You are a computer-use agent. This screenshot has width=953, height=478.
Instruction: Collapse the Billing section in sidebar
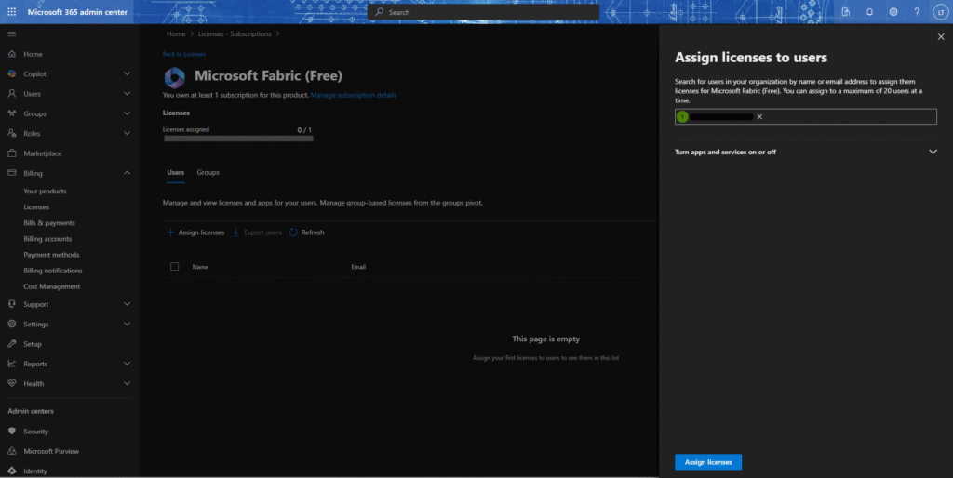pyautogui.click(x=127, y=173)
